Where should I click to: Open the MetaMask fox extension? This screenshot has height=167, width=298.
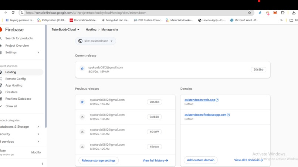[x=275, y=13]
